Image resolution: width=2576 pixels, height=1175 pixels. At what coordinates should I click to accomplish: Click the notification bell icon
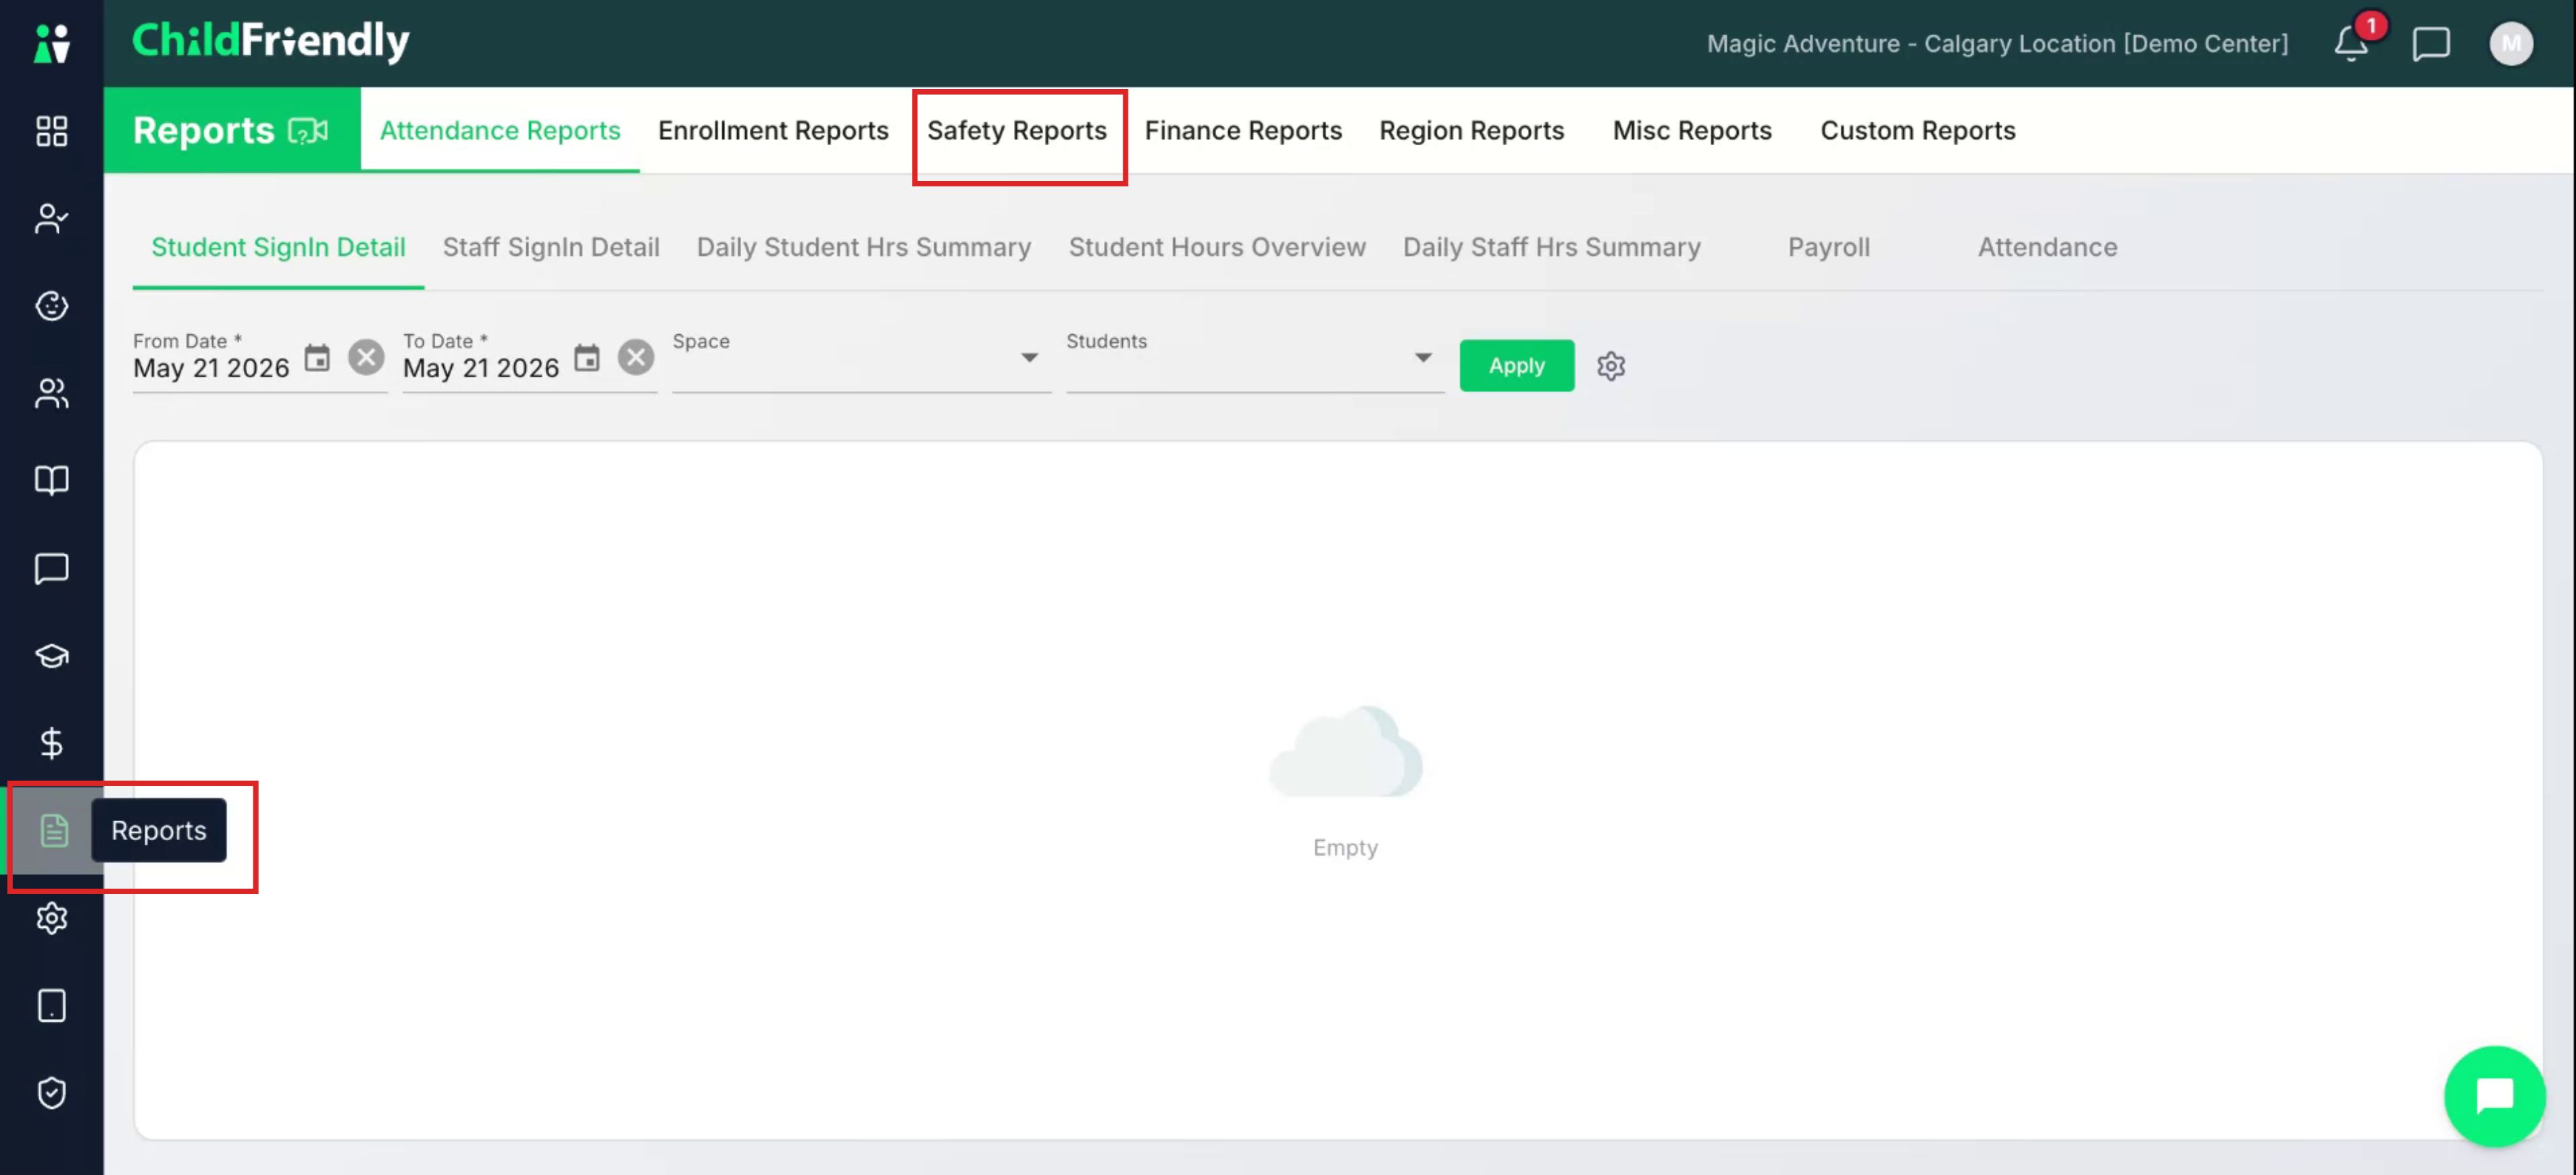(2352, 43)
